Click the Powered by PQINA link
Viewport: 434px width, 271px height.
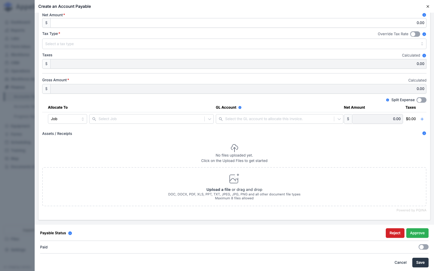[411, 210]
